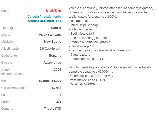Viewport: 159px width, 116px height.
Task: Select the Prezzo label
Action: [x=6, y=11]
